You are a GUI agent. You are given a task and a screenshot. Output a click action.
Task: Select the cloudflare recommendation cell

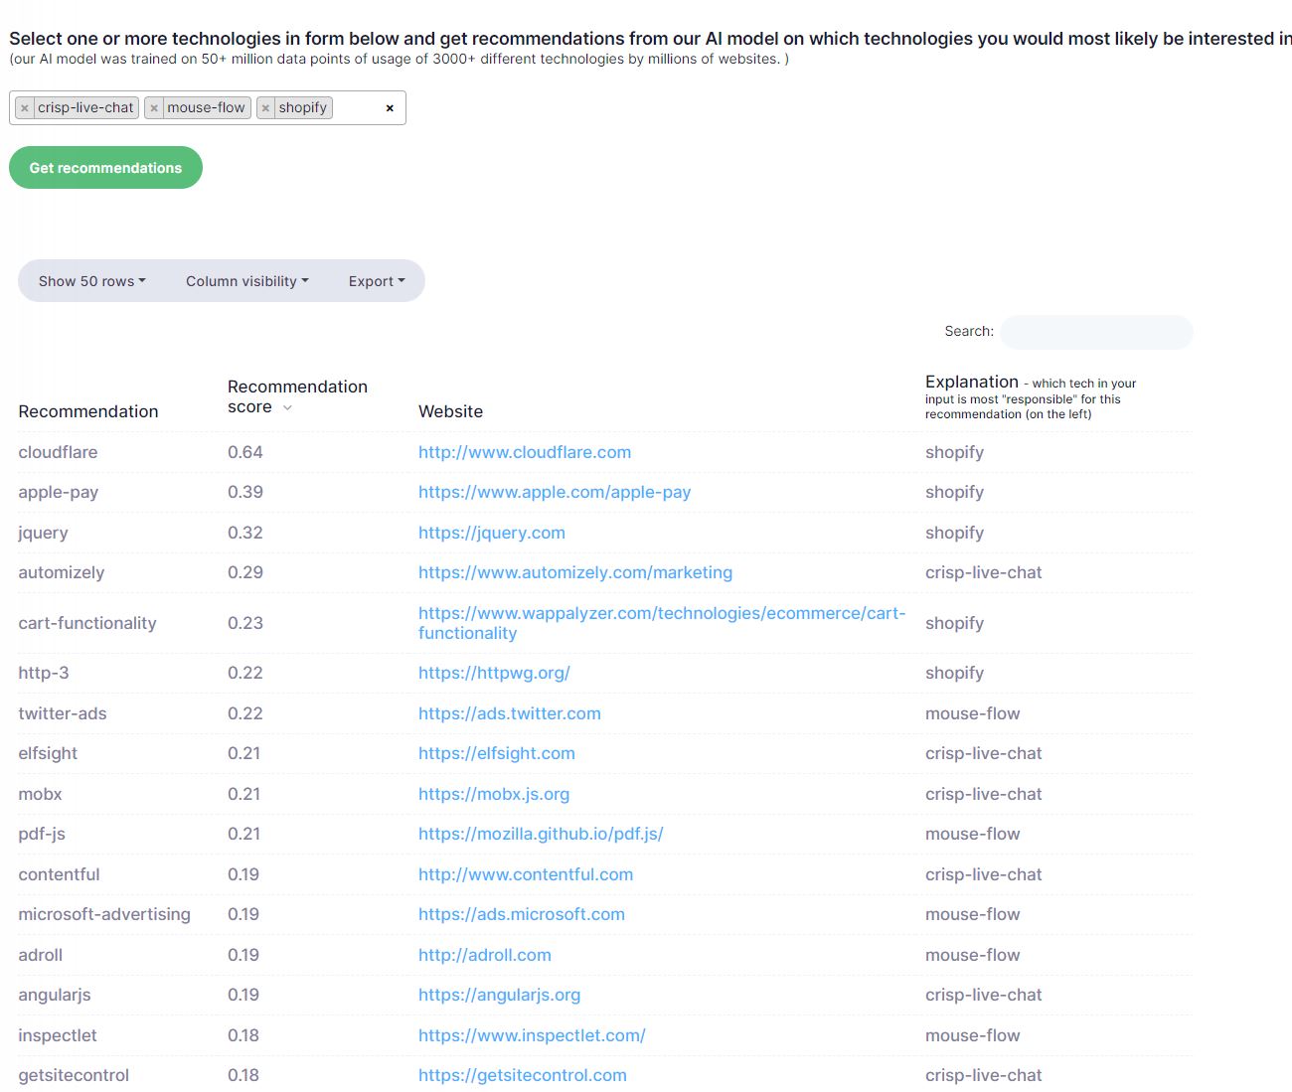[x=58, y=452]
